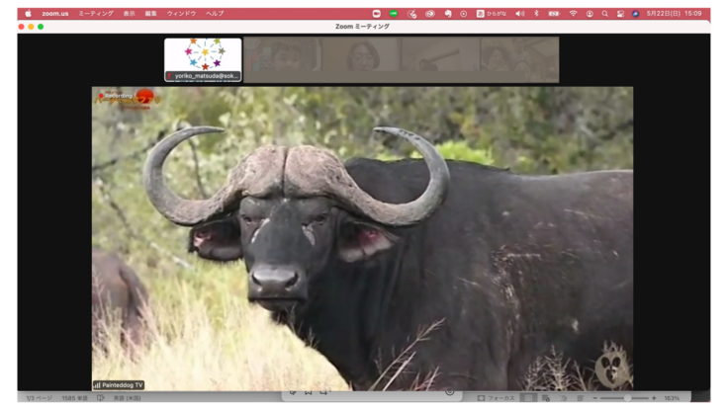Open the ヘルプ menu
The width and height of the screenshot is (728, 410).
tap(215, 14)
